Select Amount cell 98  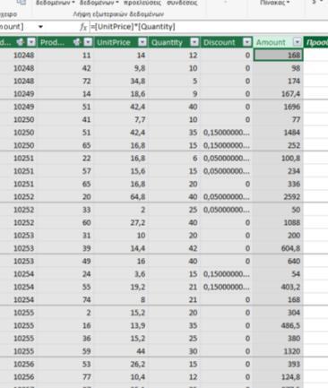pyautogui.click(x=278, y=68)
